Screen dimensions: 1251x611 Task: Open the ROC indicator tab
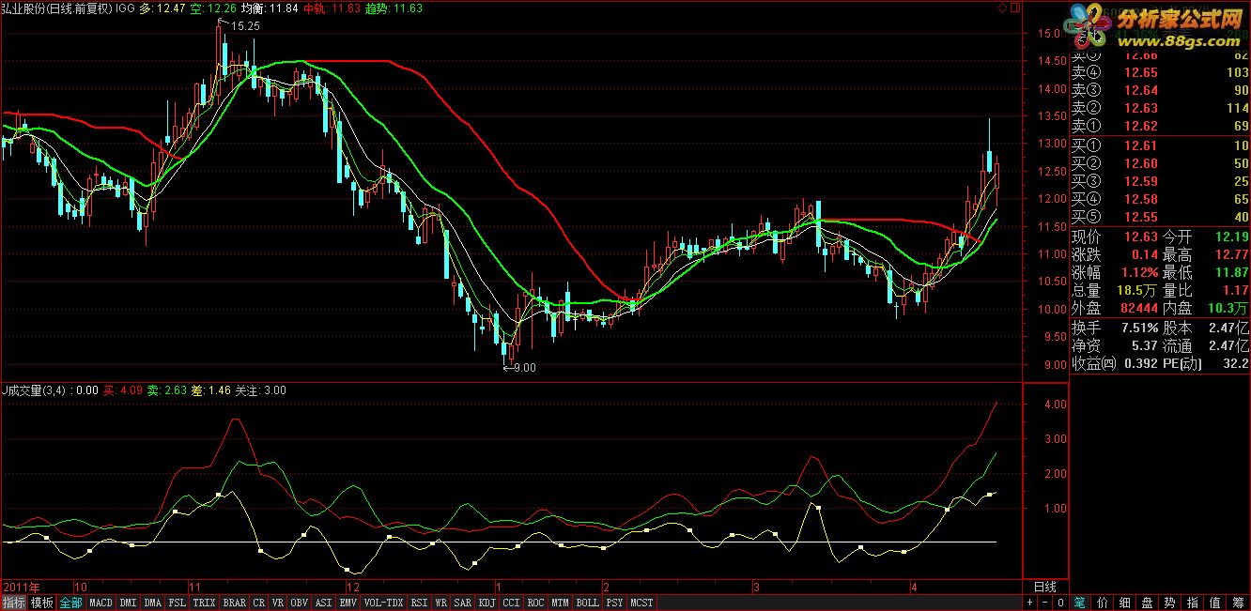tap(536, 603)
